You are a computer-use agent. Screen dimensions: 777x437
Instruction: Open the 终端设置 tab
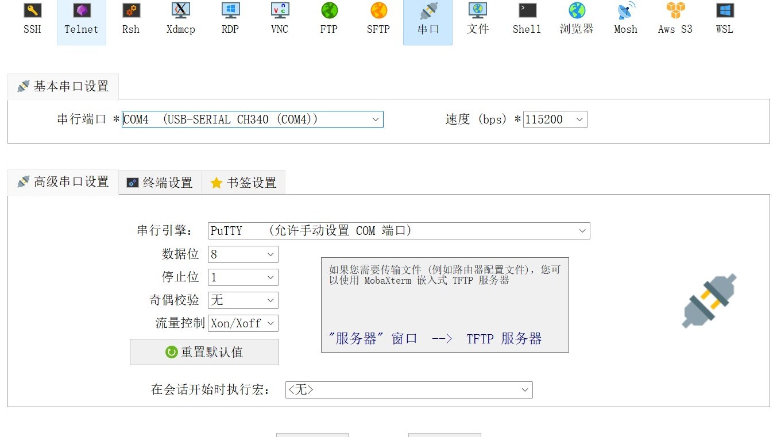click(160, 183)
